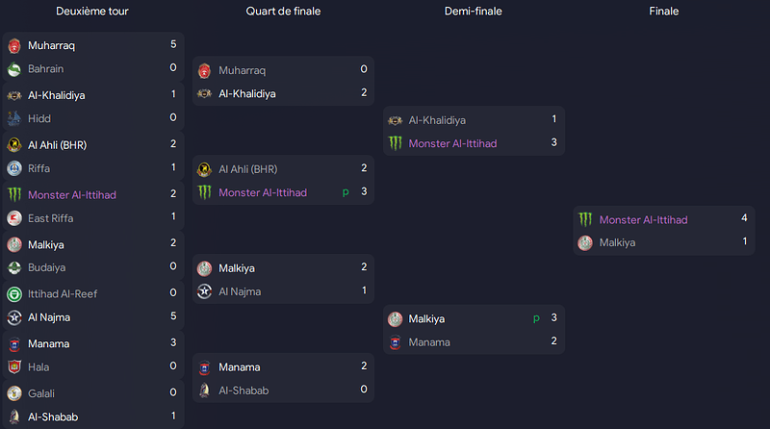Image resolution: width=770 pixels, height=429 pixels.
Task: Click Ittihad Al-Reef green emblem
Action: point(14,294)
